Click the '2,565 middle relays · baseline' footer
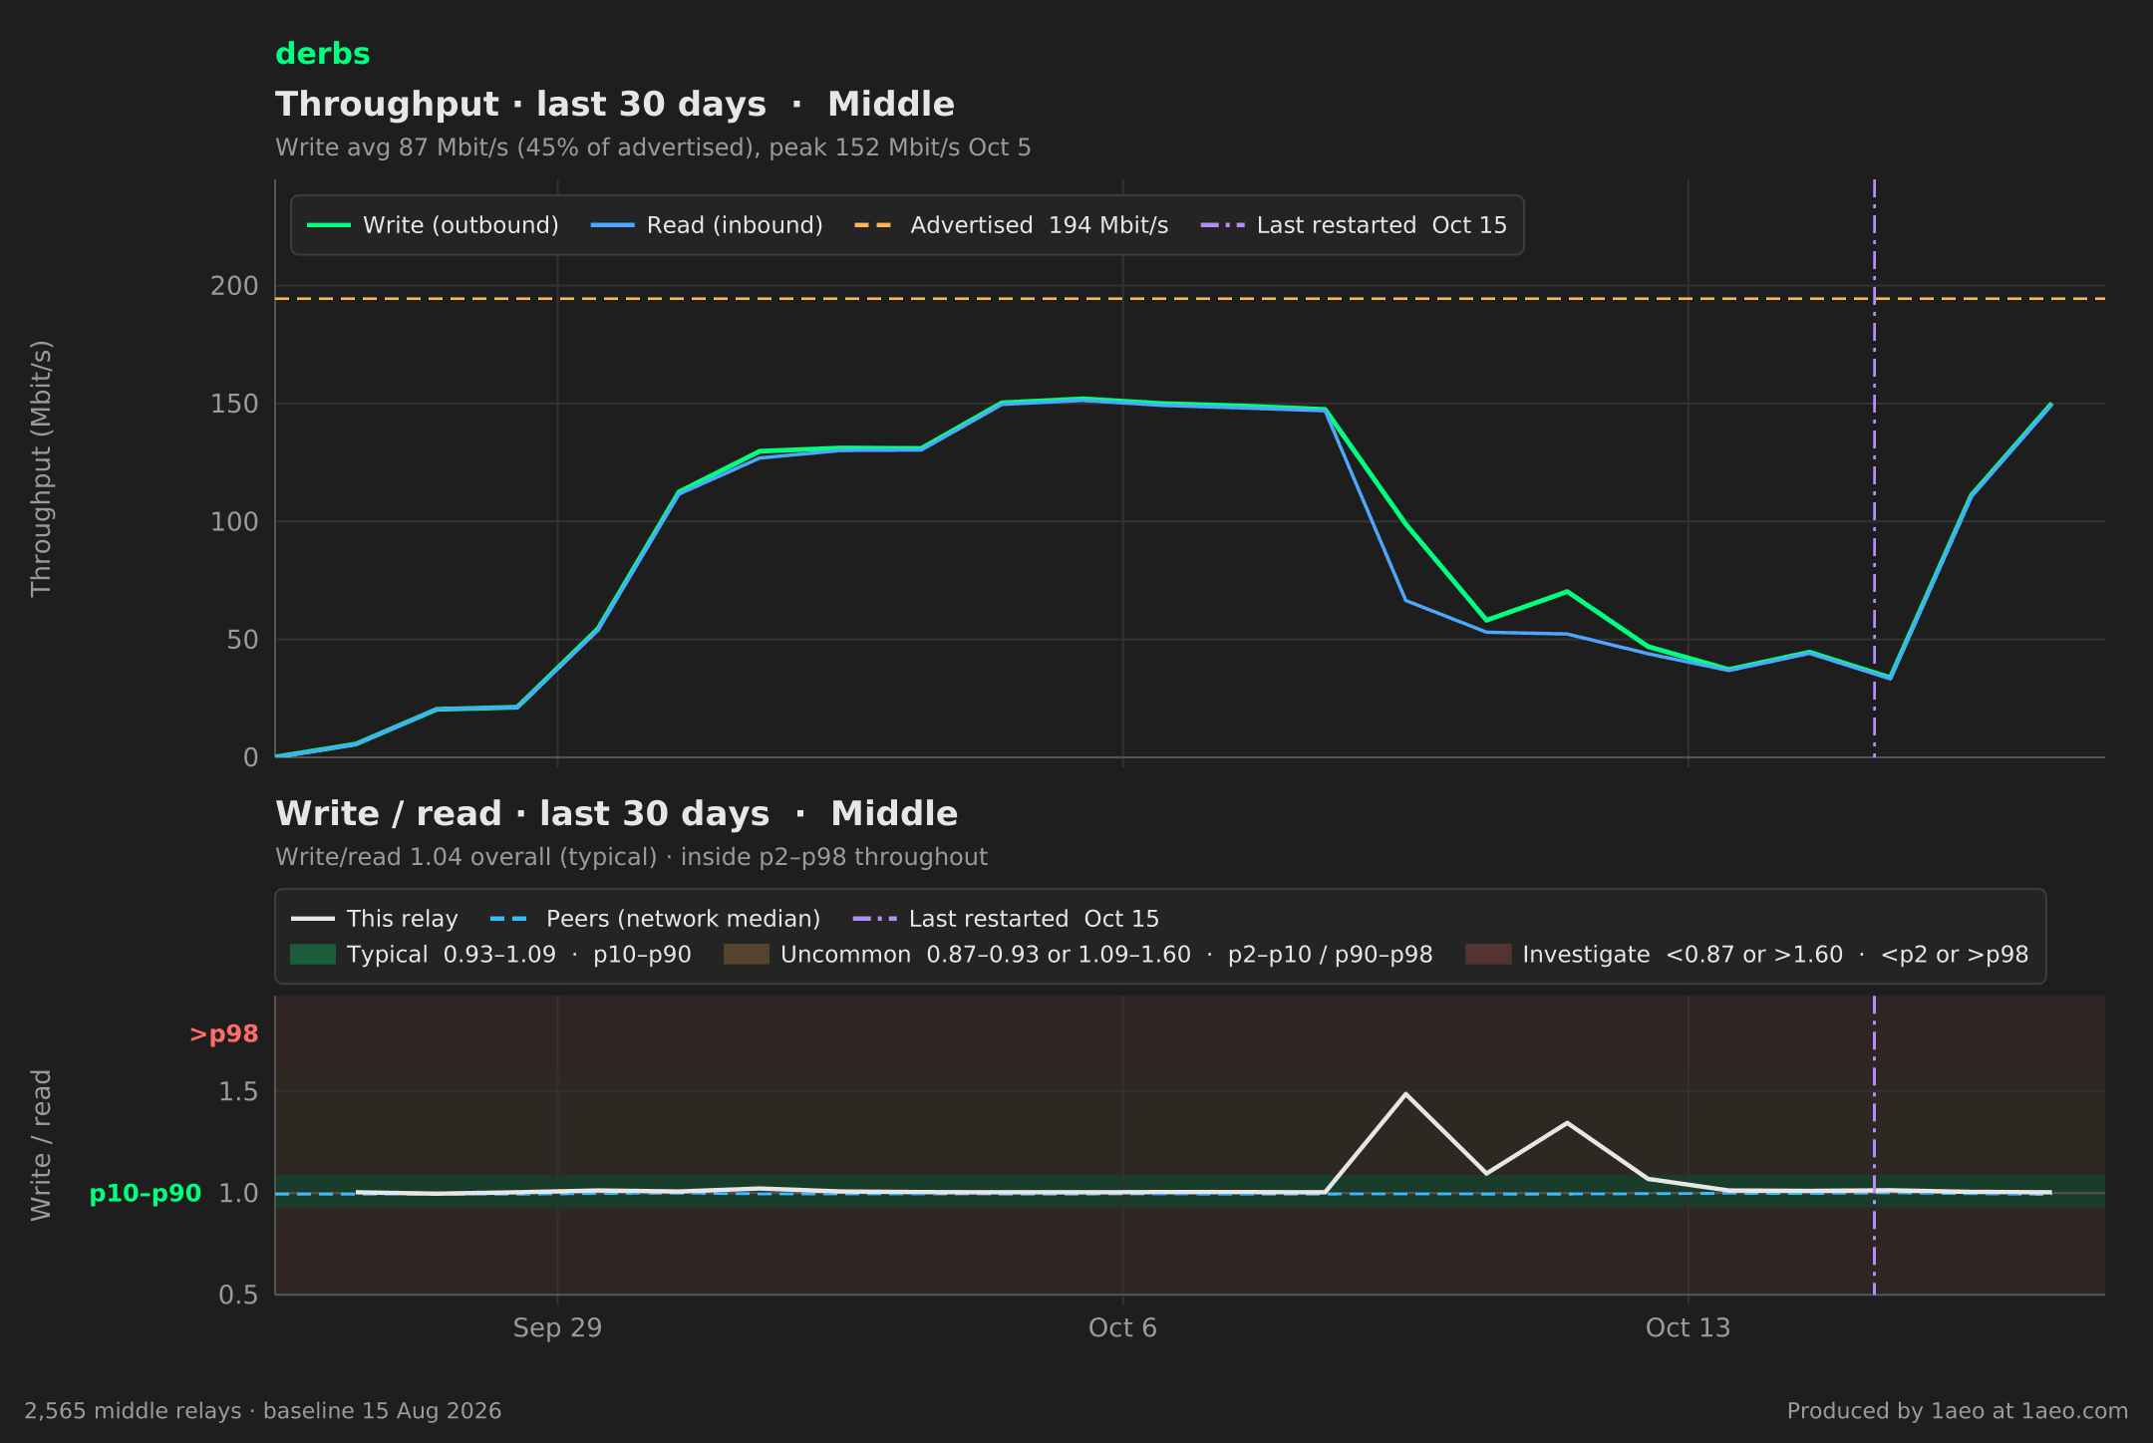The height and width of the screenshot is (1443, 2153). (x=262, y=1411)
